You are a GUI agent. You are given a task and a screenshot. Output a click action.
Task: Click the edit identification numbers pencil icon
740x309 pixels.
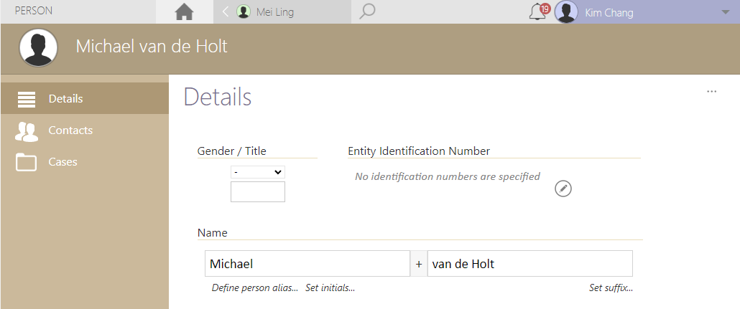[x=564, y=189]
